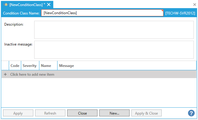Click into the Inactive message box
The width and height of the screenshot is (198, 120).
click(x=114, y=50)
